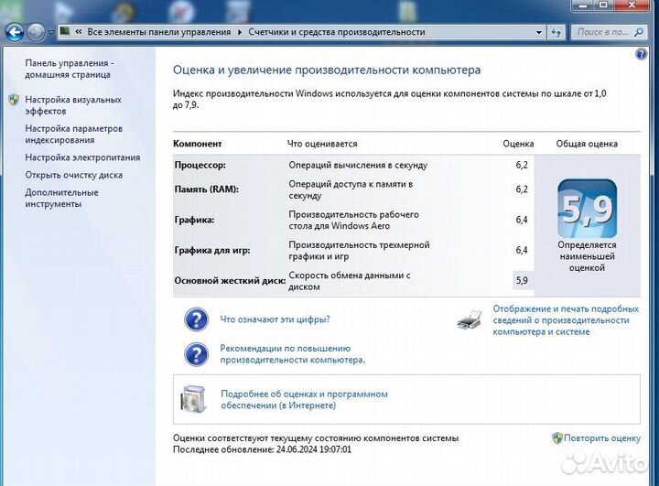Screen dimensions: 659x486
Task: Click the 'Процессор:' row label
Action: [200, 166]
